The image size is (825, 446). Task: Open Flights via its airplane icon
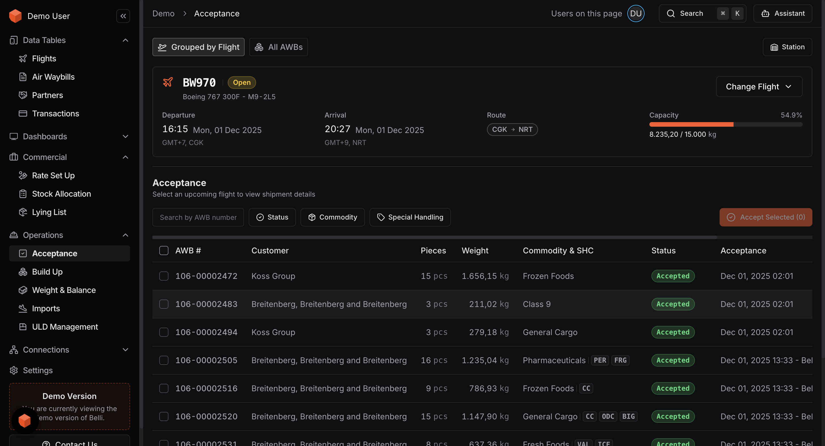(23, 59)
